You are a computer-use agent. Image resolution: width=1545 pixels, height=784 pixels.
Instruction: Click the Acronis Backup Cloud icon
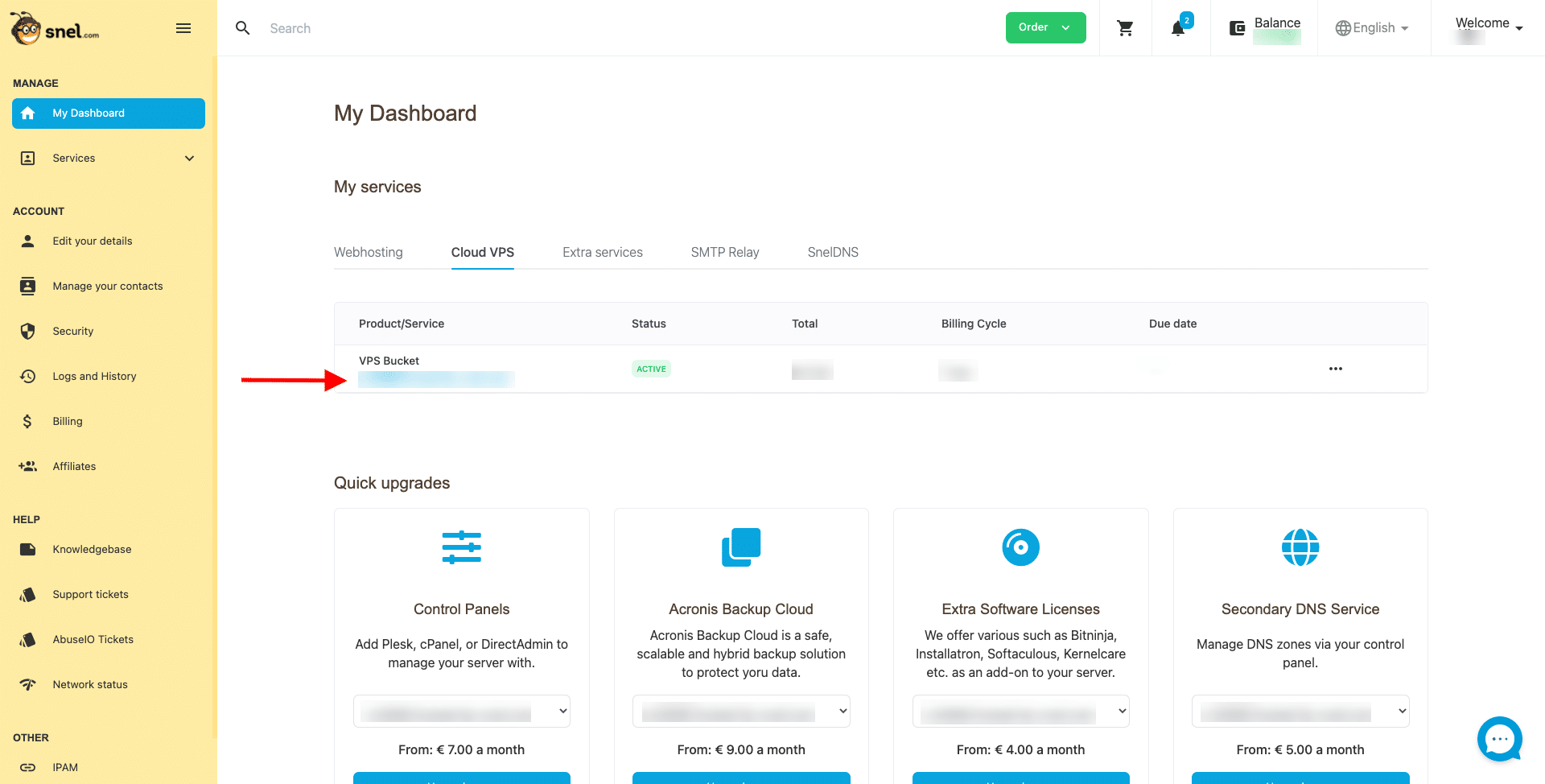tap(741, 547)
